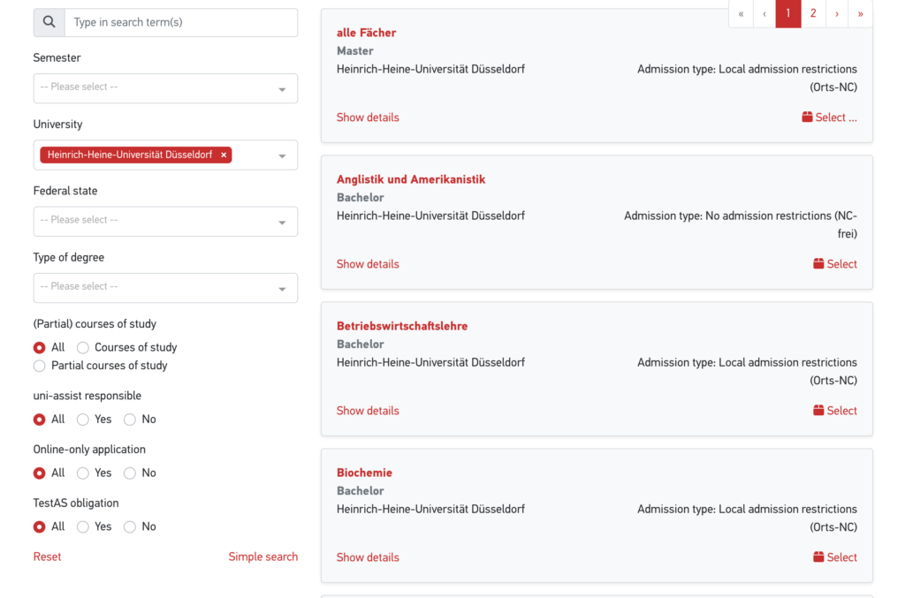
Task: Click Select briefcase icon for Betriebswirtschaftslehre
Action: (x=818, y=411)
